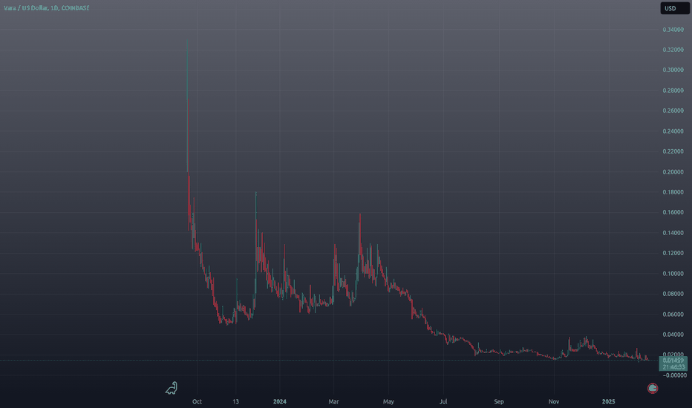Click the 0.32000 price axis label
Image resolution: width=692 pixels, height=408 pixels.
pyautogui.click(x=673, y=50)
